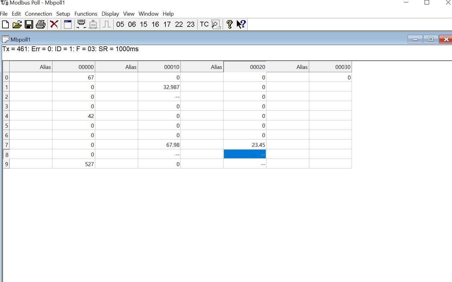The image size is (452, 282).
Task: Select the Alias header of the first column
Action: tap(31, 67)
